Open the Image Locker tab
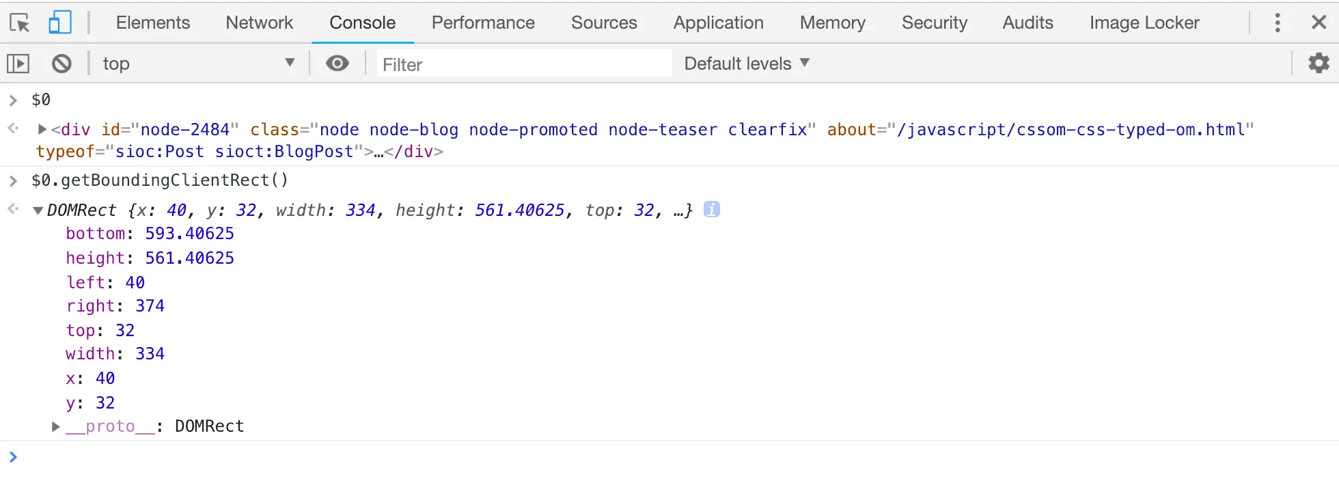 click(1144, 23)
